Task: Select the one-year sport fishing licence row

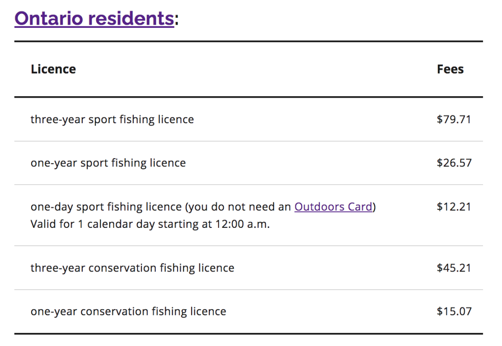Action: tap(248, 163)
